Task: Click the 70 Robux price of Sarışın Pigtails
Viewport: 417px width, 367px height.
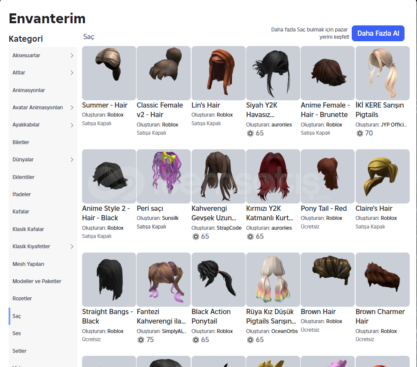Action: tap(368, 133)
